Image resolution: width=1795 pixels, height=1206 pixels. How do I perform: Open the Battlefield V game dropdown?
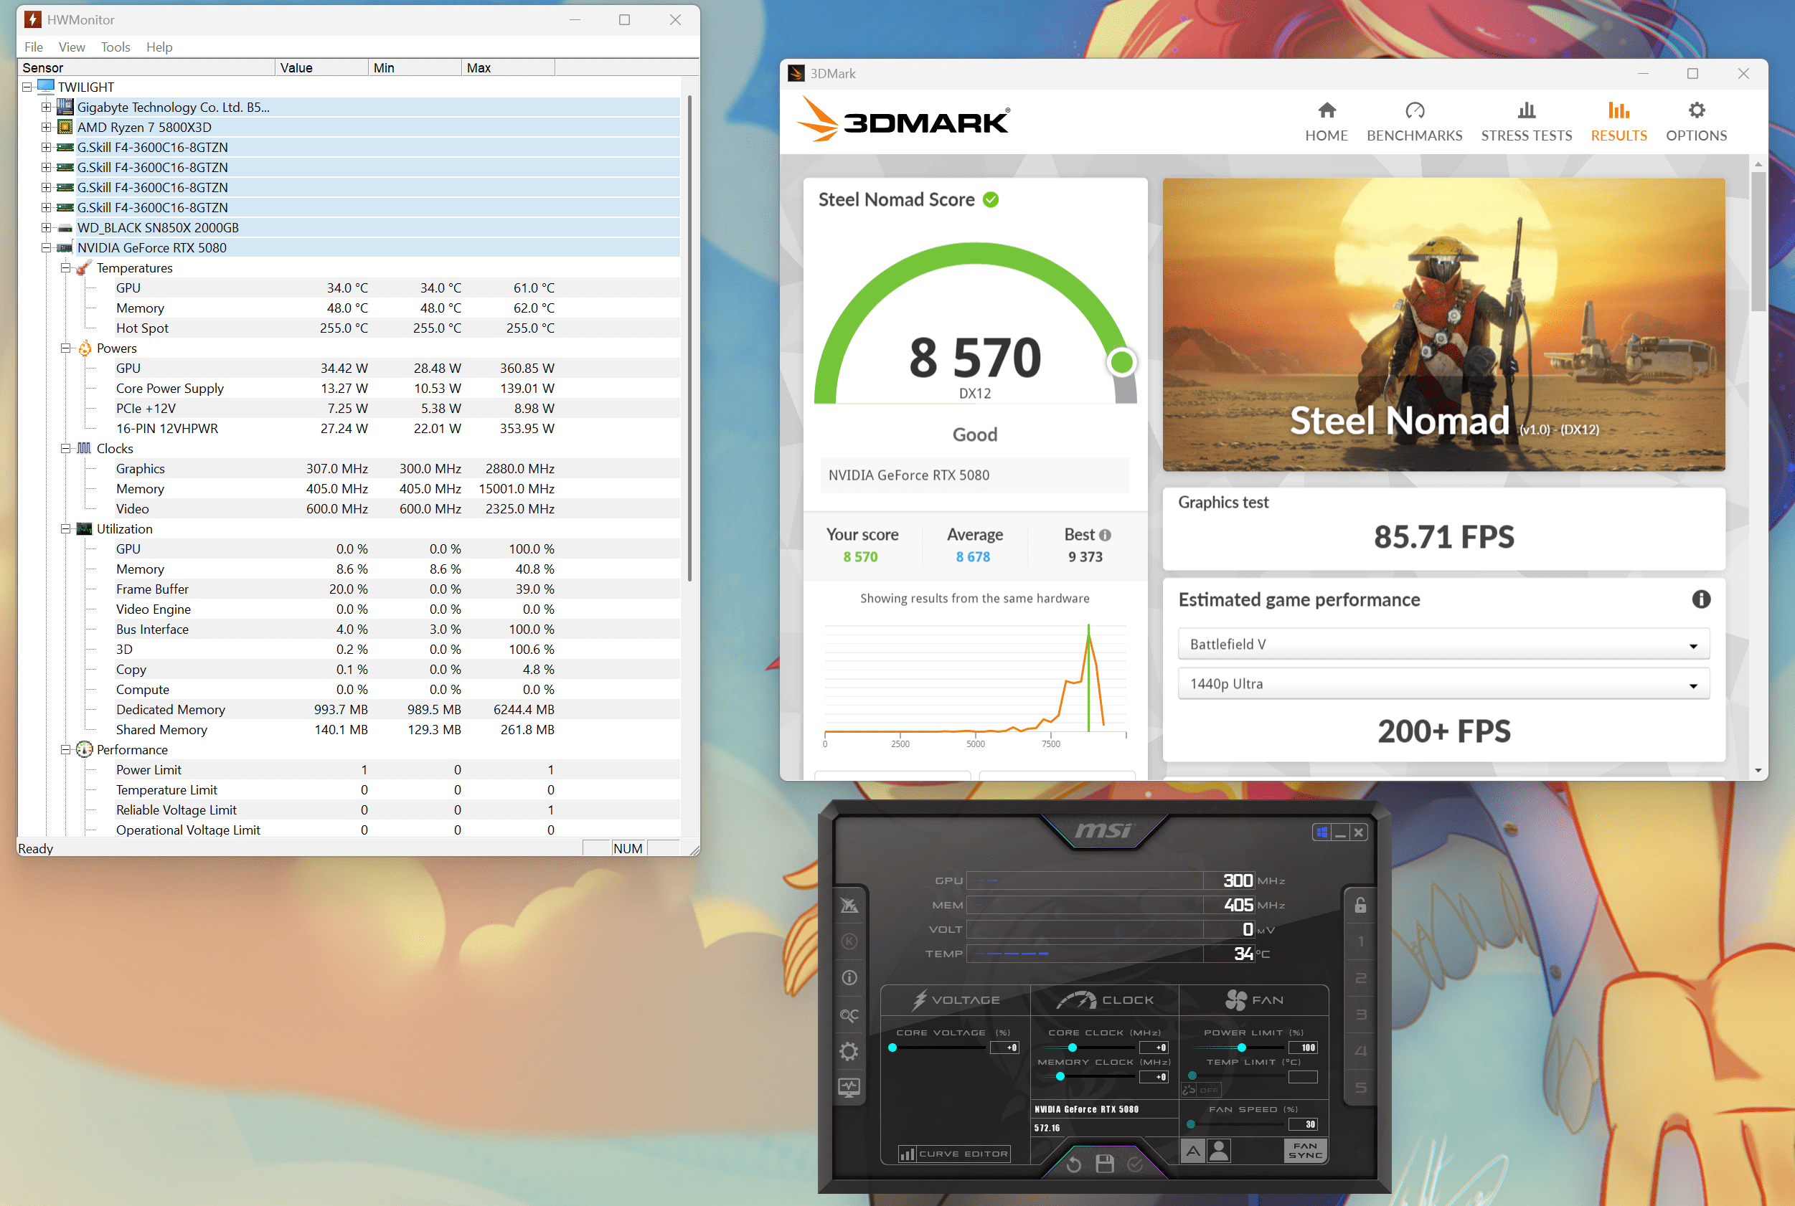pos(1443,645)
